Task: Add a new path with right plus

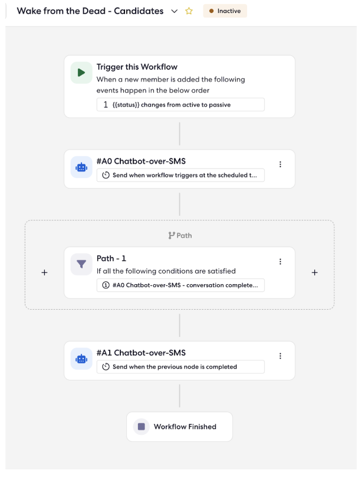Action: (x=314, y=272)
